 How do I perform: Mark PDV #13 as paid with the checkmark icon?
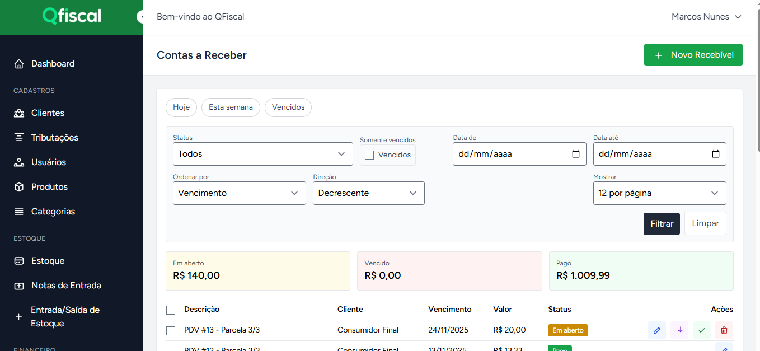[x=702, y=330]
